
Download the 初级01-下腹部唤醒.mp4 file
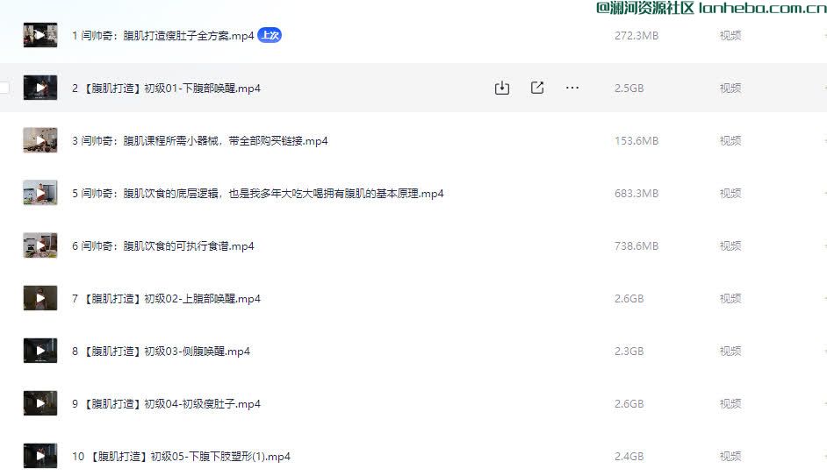[x=502, y=88]
